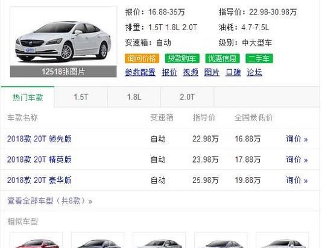Click the 23.98万 guide price cell
Viewport: 322px width, 248px height.
click(206, 160)
